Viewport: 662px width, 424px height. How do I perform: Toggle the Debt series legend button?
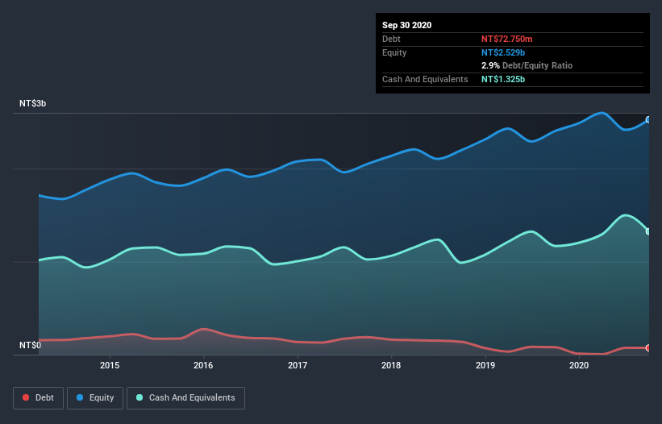38,398
